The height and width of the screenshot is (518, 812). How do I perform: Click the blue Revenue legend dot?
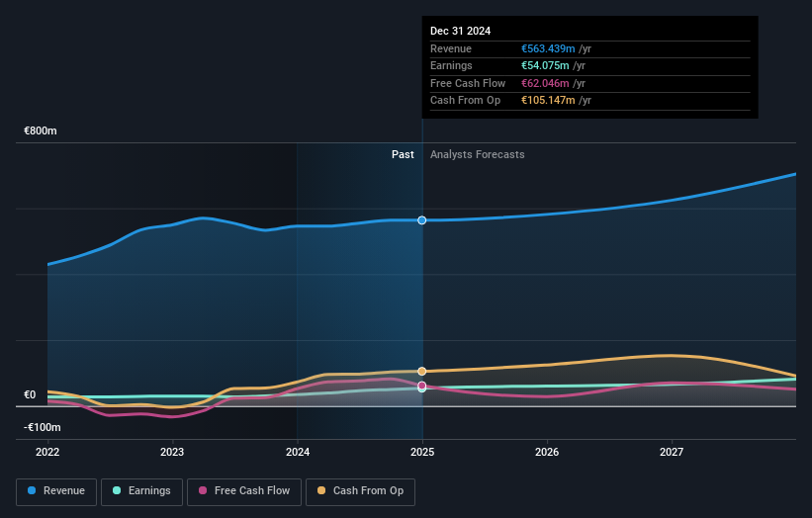32,490
